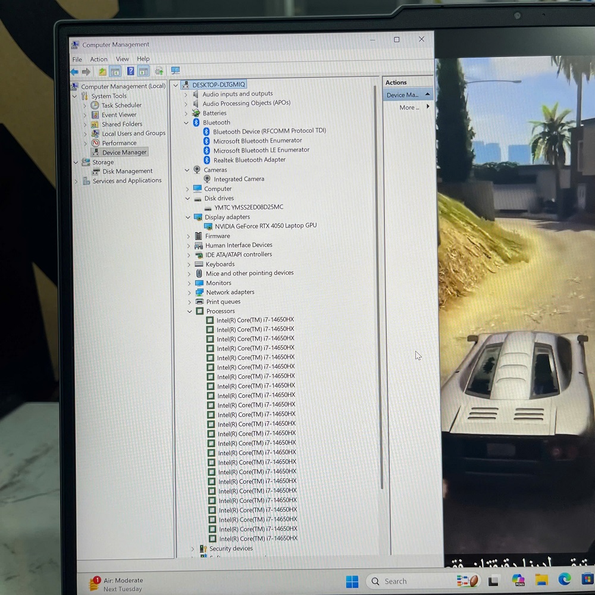
Task: Select NVIDIA GeForce RTX 4050 Laptop GPU
Action: coord(265,226)
